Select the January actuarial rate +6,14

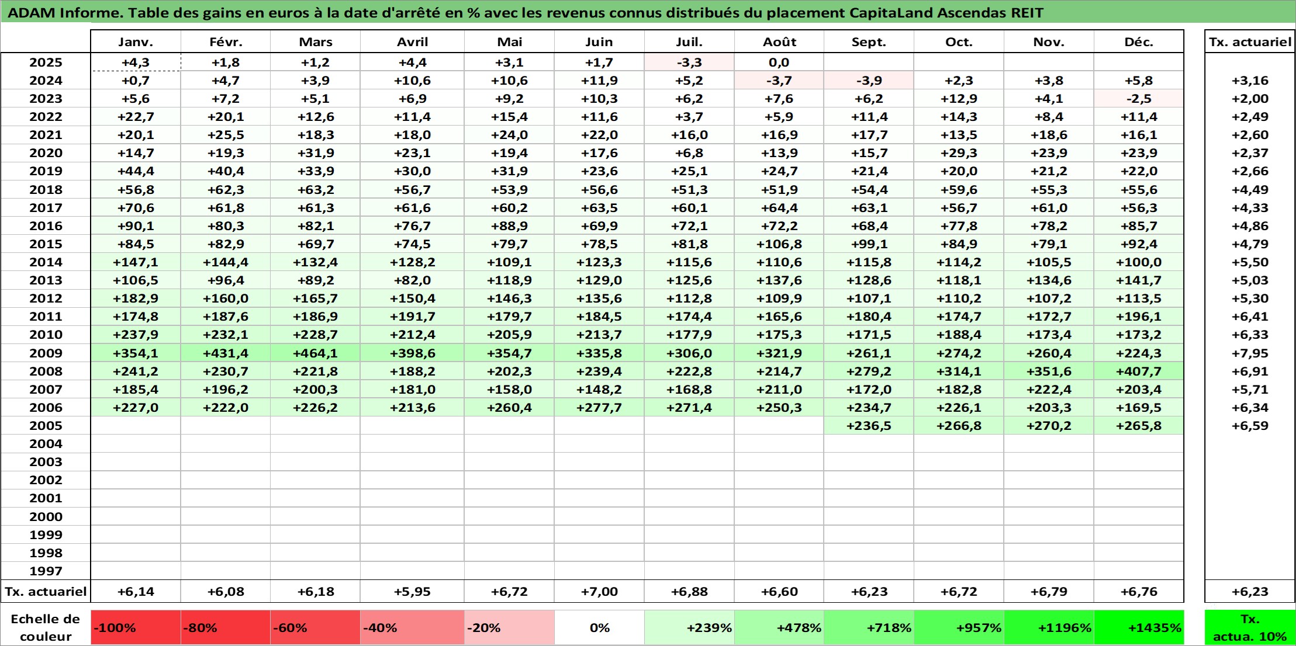[136, 591]
